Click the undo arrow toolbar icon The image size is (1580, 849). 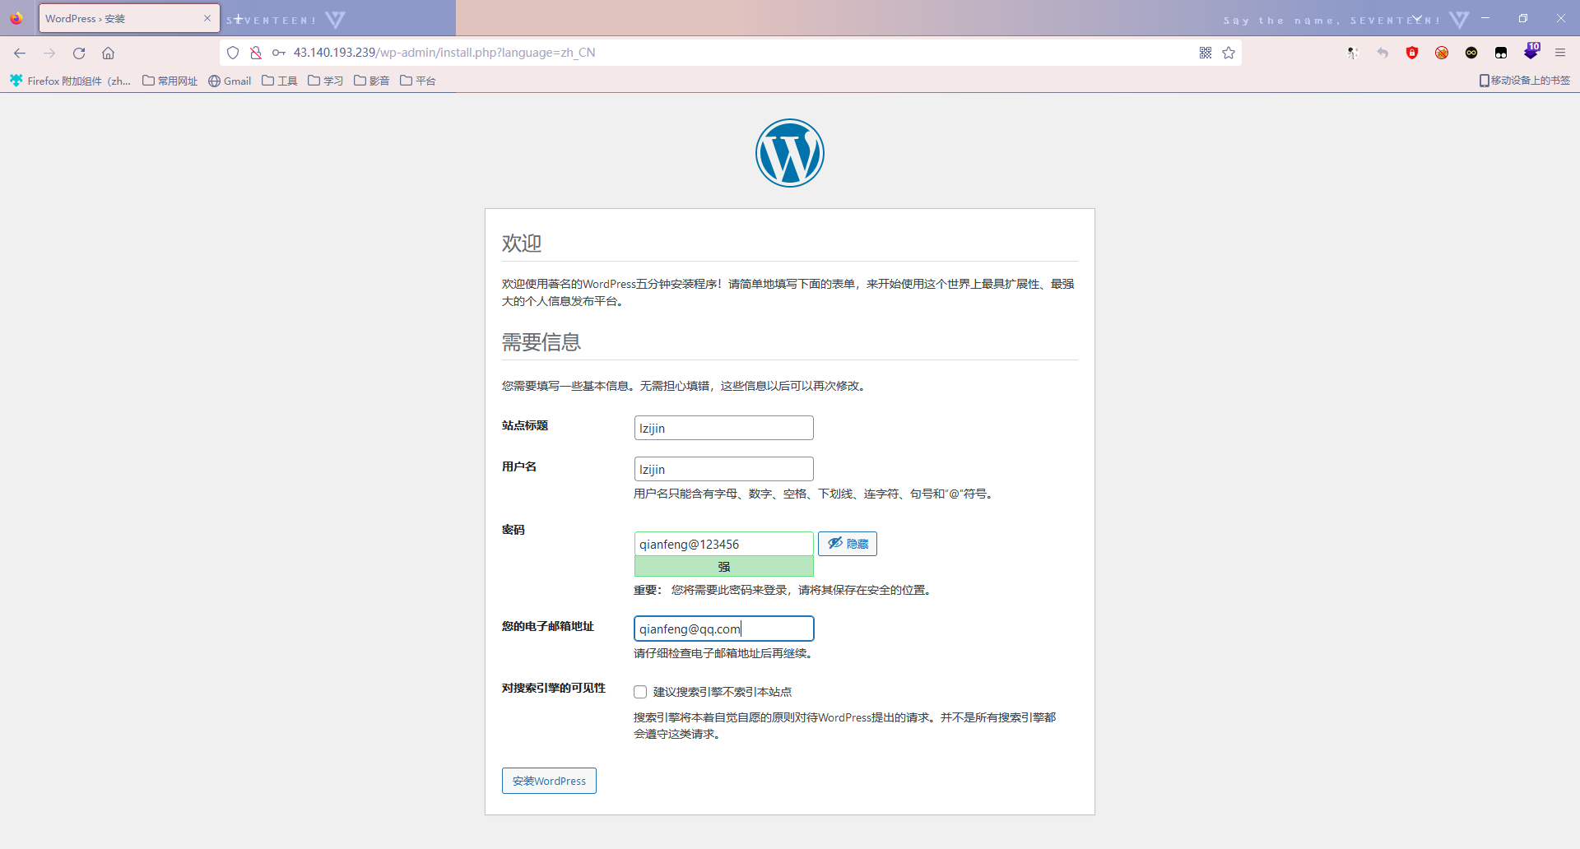point(1382,53)
